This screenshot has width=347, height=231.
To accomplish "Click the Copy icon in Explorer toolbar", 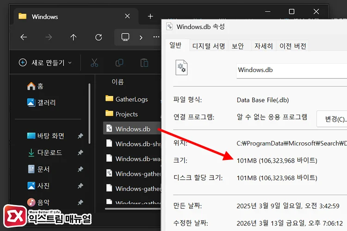I will point(119,63).
